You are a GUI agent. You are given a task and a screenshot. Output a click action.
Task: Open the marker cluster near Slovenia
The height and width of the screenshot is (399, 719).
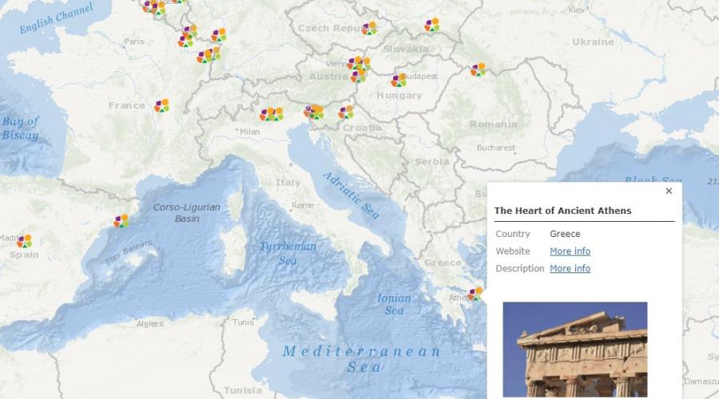(x=314, y=111)
